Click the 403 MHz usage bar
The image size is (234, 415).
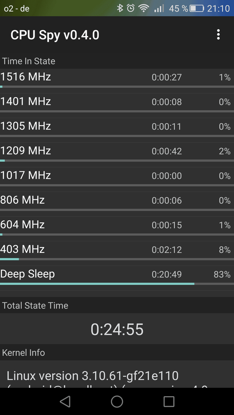pyautogui.click(x=117, y=259)
